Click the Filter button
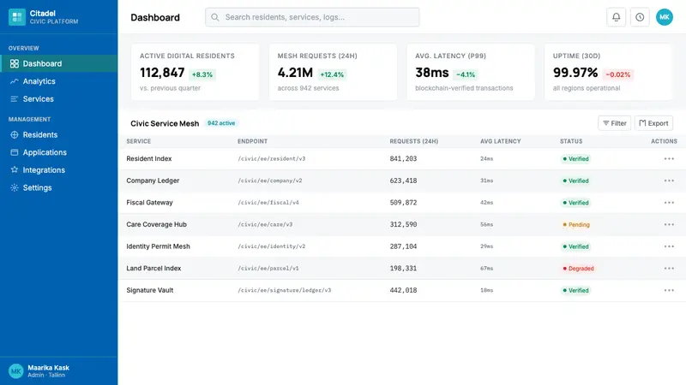This screenshot has height=385, width=686. tap(614, 123)
